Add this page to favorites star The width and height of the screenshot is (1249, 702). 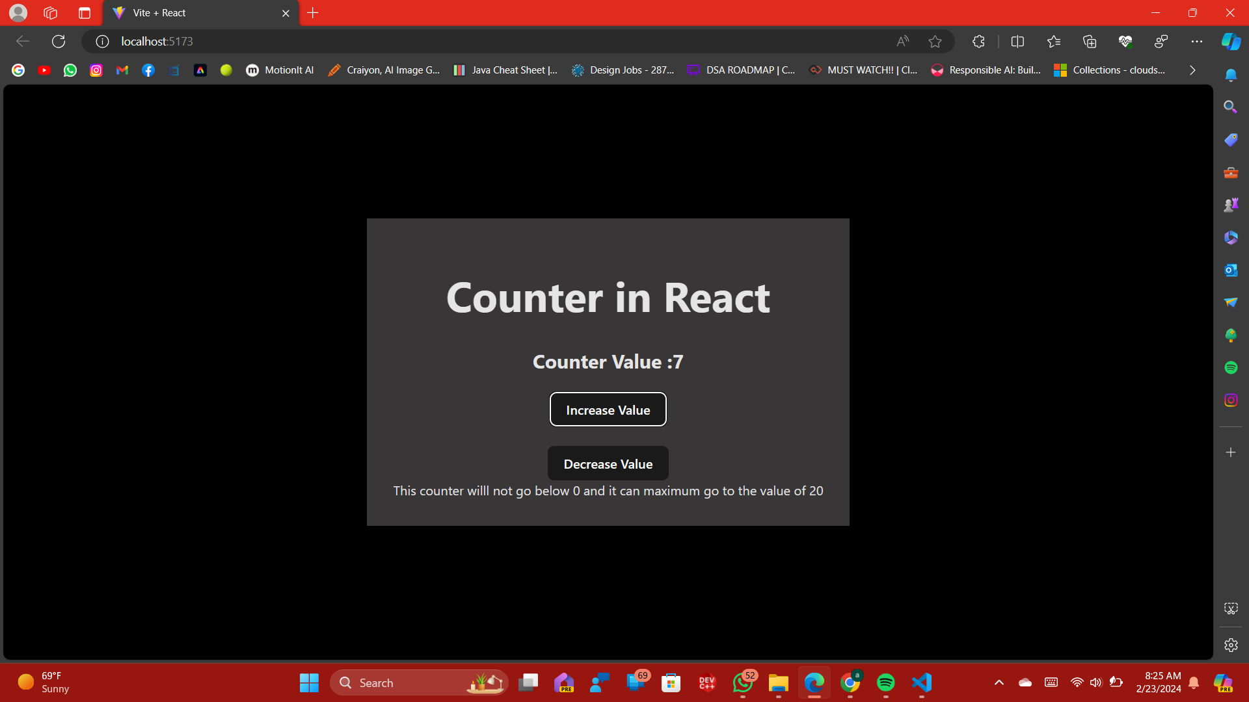coord(935,42)
